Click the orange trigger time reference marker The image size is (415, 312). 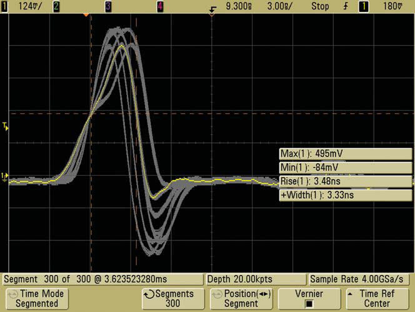pyautogui.click(x=87, y=14)
